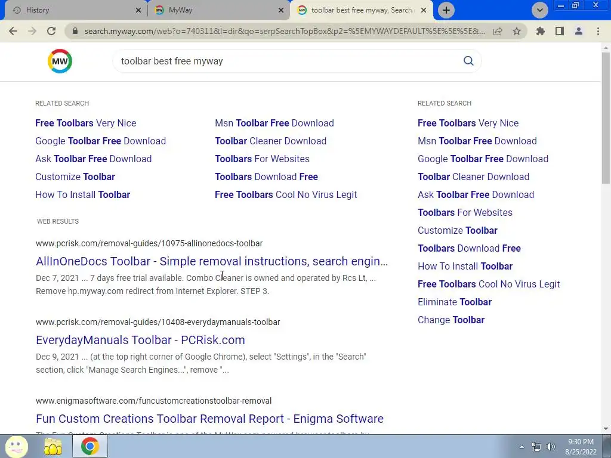Open AllInOneDocs Toolbar result title
This screenshot has height=458, width=611.
coord(212,261)
